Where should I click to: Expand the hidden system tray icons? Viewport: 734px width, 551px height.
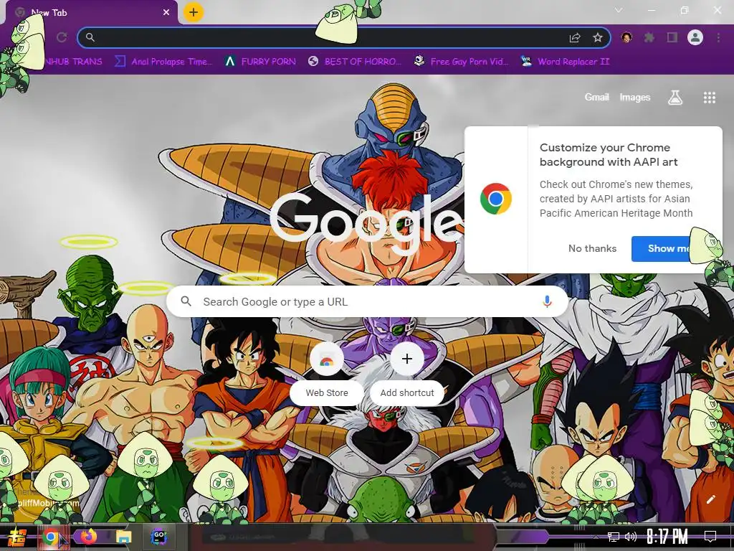tap(596, 537)
